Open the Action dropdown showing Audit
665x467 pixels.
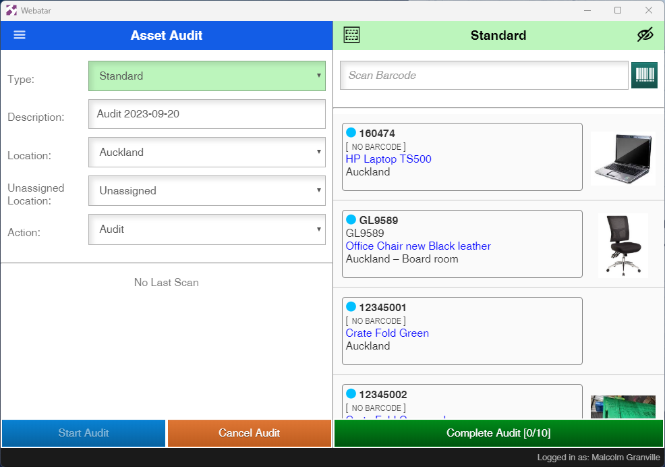pos(207,229)
